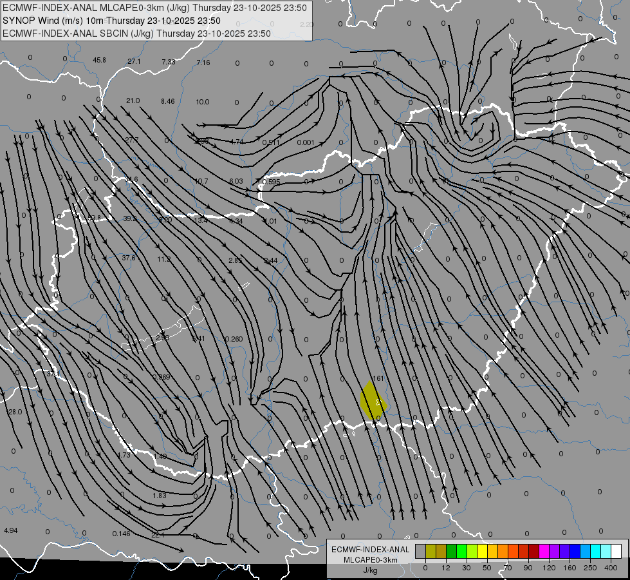
Task: Click the legend tick label 70
Action: click(x=508, y=568)
